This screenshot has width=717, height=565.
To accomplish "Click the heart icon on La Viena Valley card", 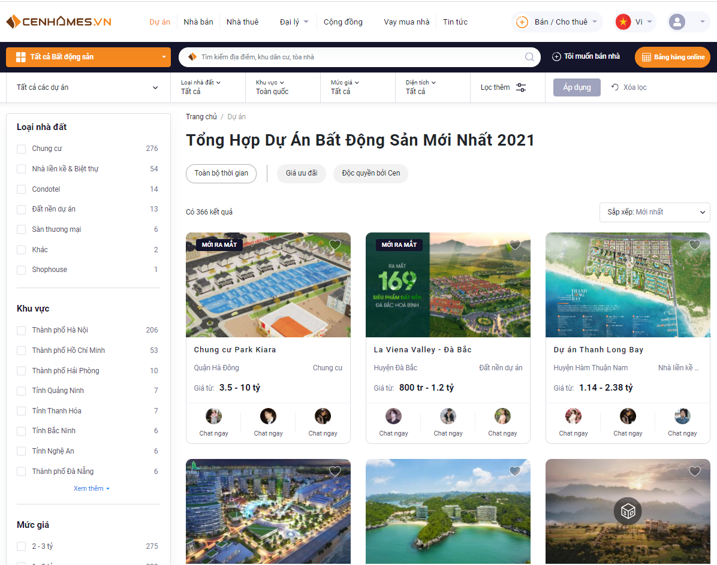I will [514, 244].
